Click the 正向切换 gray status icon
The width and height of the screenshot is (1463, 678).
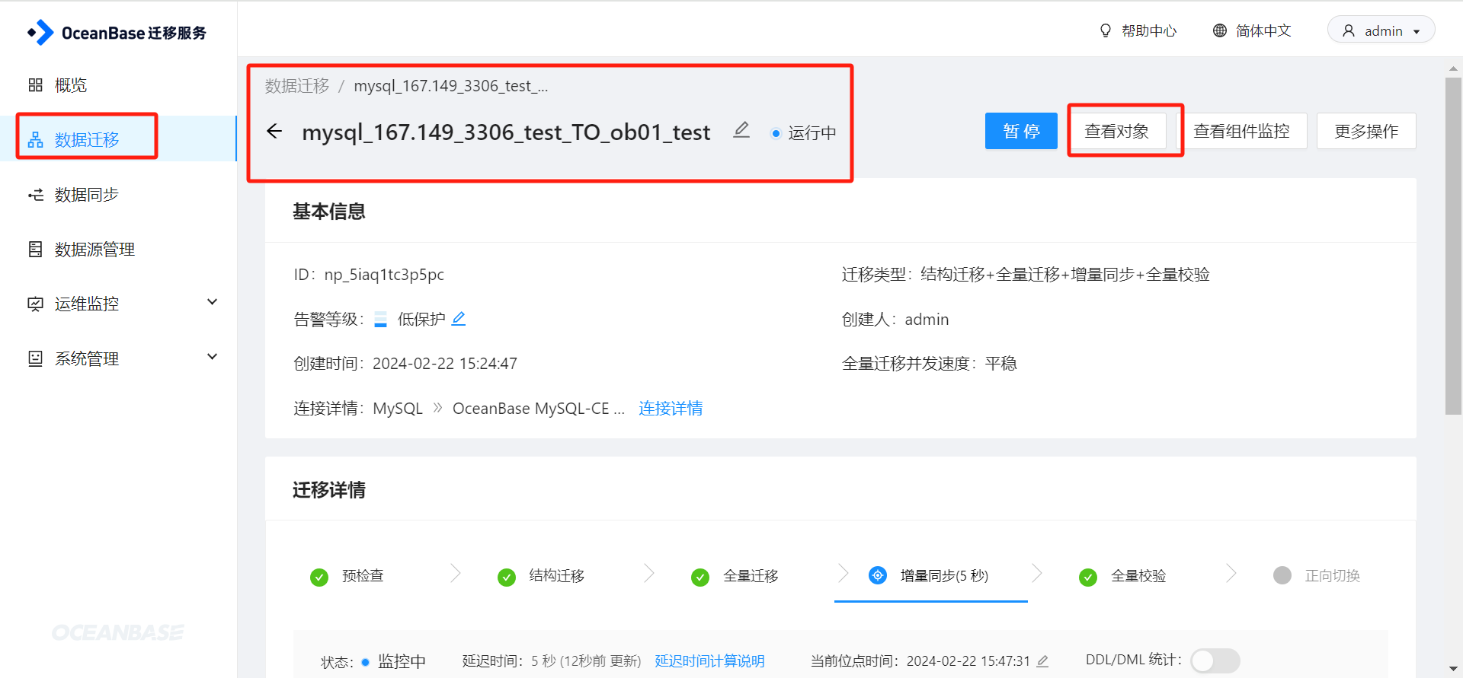pyautogui.click(x=1282, y=575)
